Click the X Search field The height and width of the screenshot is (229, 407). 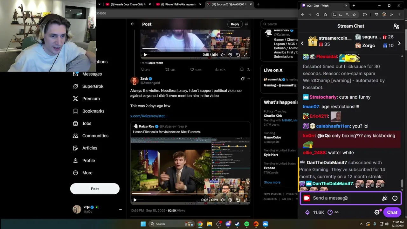point(279,24)
